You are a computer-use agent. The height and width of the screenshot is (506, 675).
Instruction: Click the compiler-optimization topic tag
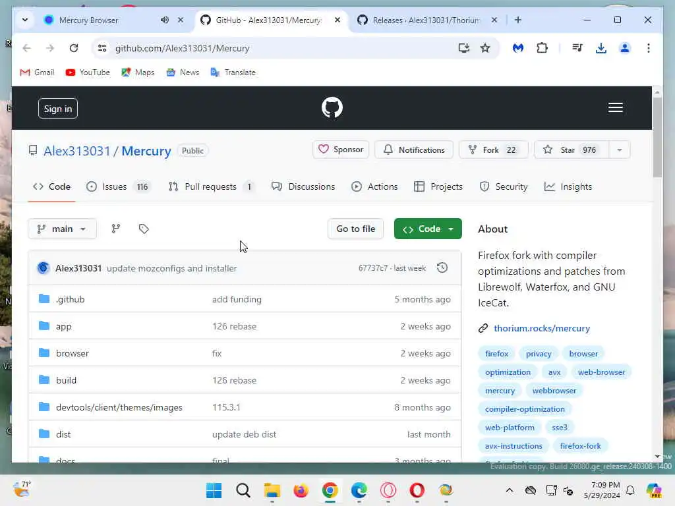coord(525,409)
